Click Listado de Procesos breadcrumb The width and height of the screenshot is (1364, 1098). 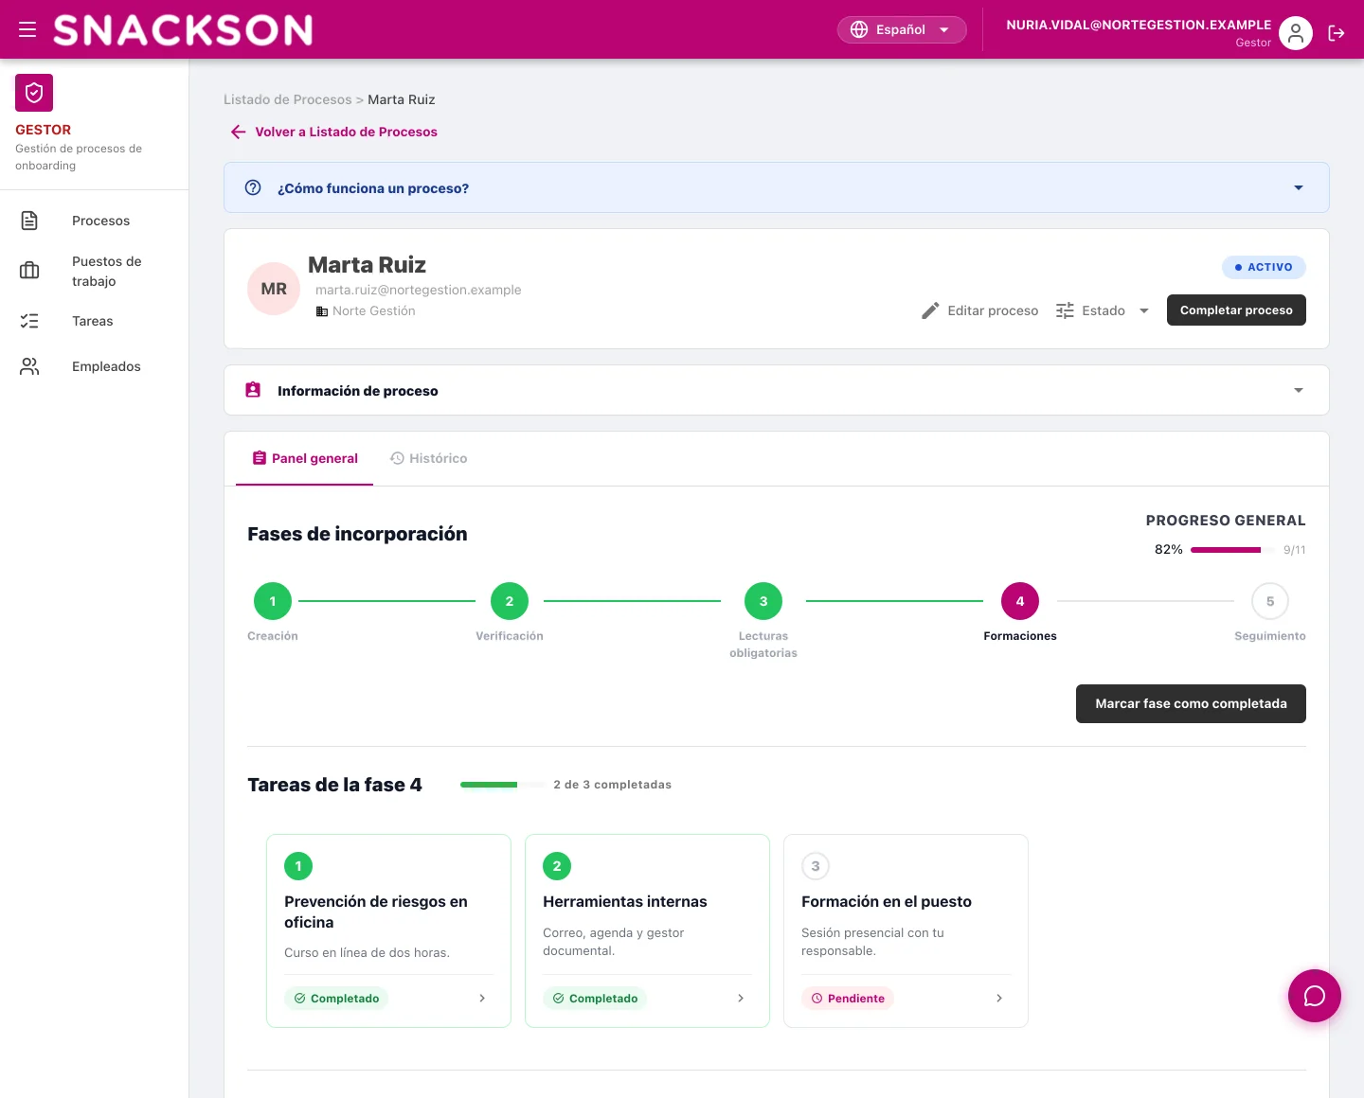(x=288, y=99)
